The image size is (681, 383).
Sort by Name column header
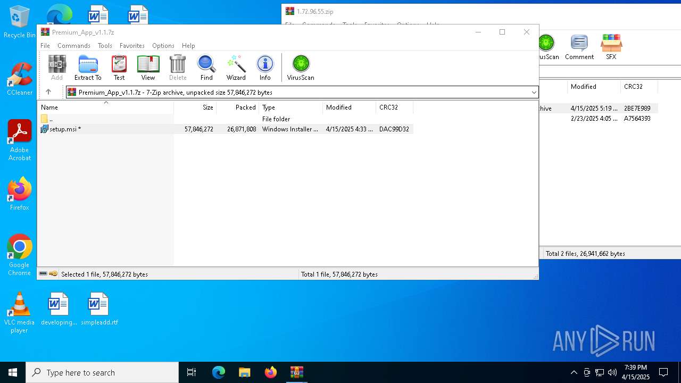(105, 107)
